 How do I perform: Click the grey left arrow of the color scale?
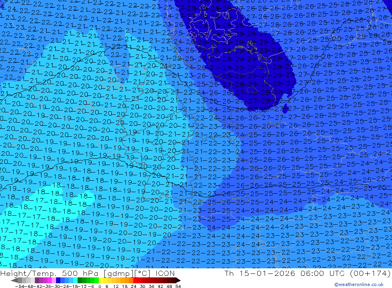coord(14,280)
